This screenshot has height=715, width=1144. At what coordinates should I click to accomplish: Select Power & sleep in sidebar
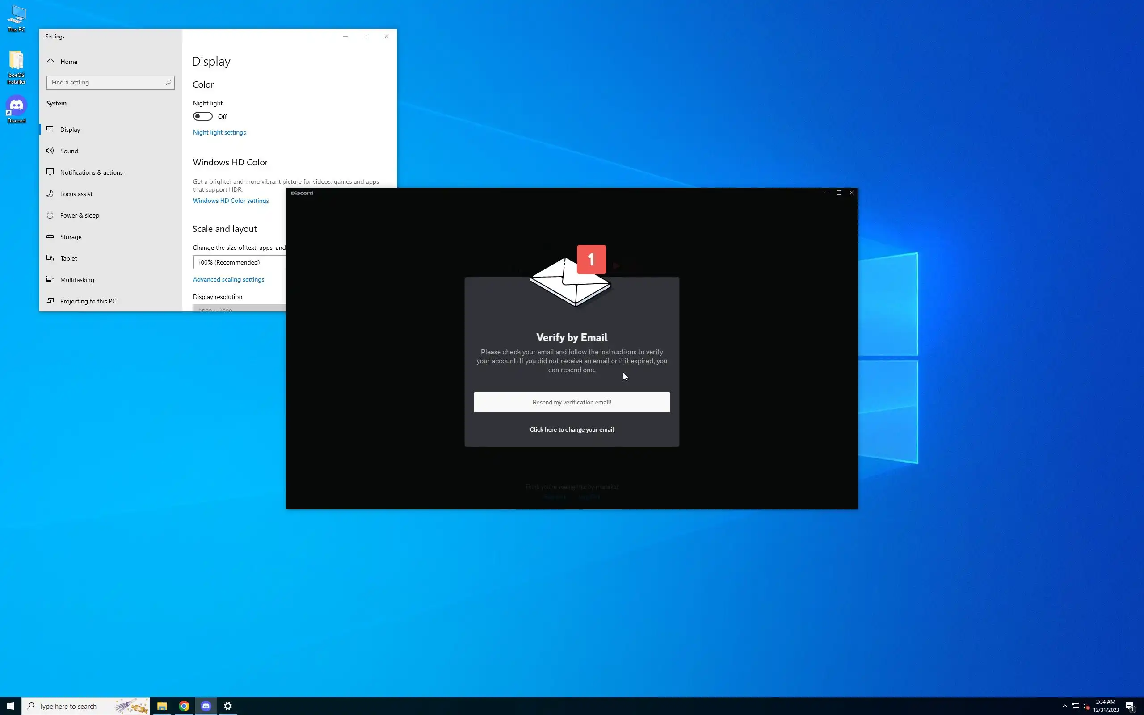click(80, 215)
